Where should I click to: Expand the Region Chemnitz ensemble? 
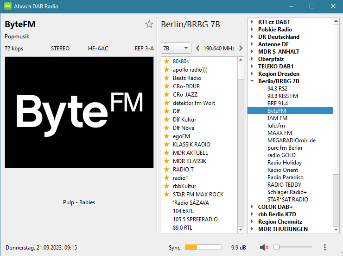pyautogui.click(x=252, y=221)
